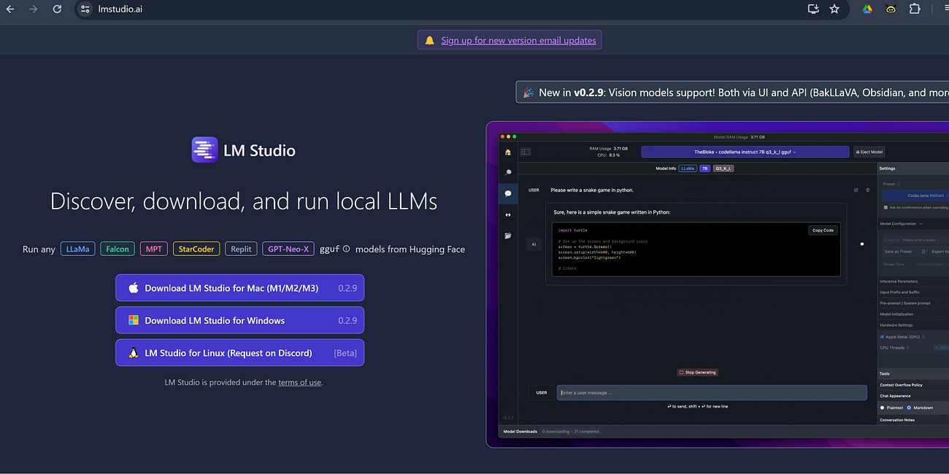Open TheBloke codellama instruct model dropdown

pos(745,152)
